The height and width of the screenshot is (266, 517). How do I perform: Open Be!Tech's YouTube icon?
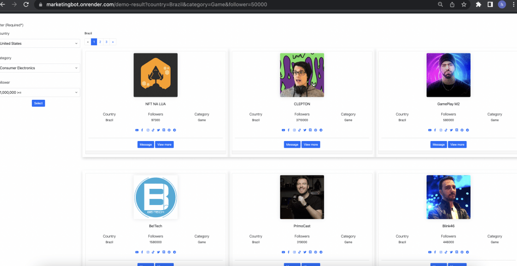137,252
